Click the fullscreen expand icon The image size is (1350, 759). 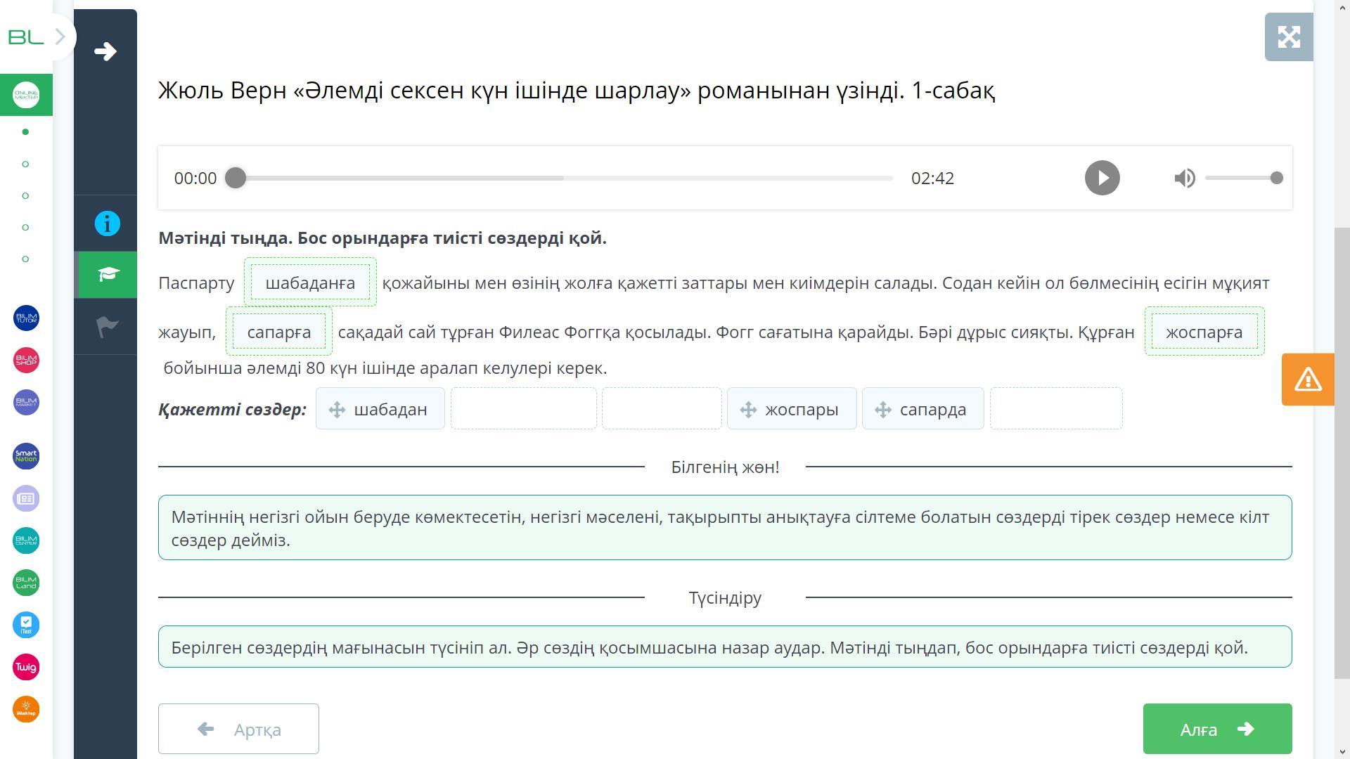coord(1288,37)
